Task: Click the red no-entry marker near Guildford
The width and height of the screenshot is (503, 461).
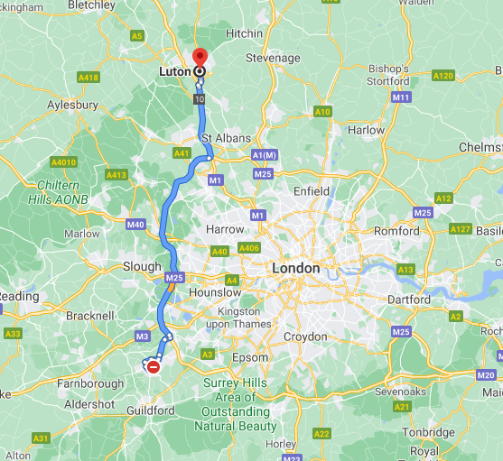Action: pyautogui.click(x=154, y=367)
